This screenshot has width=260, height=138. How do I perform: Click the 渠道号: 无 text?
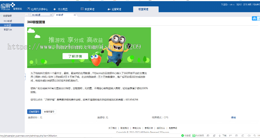(103, 117)
